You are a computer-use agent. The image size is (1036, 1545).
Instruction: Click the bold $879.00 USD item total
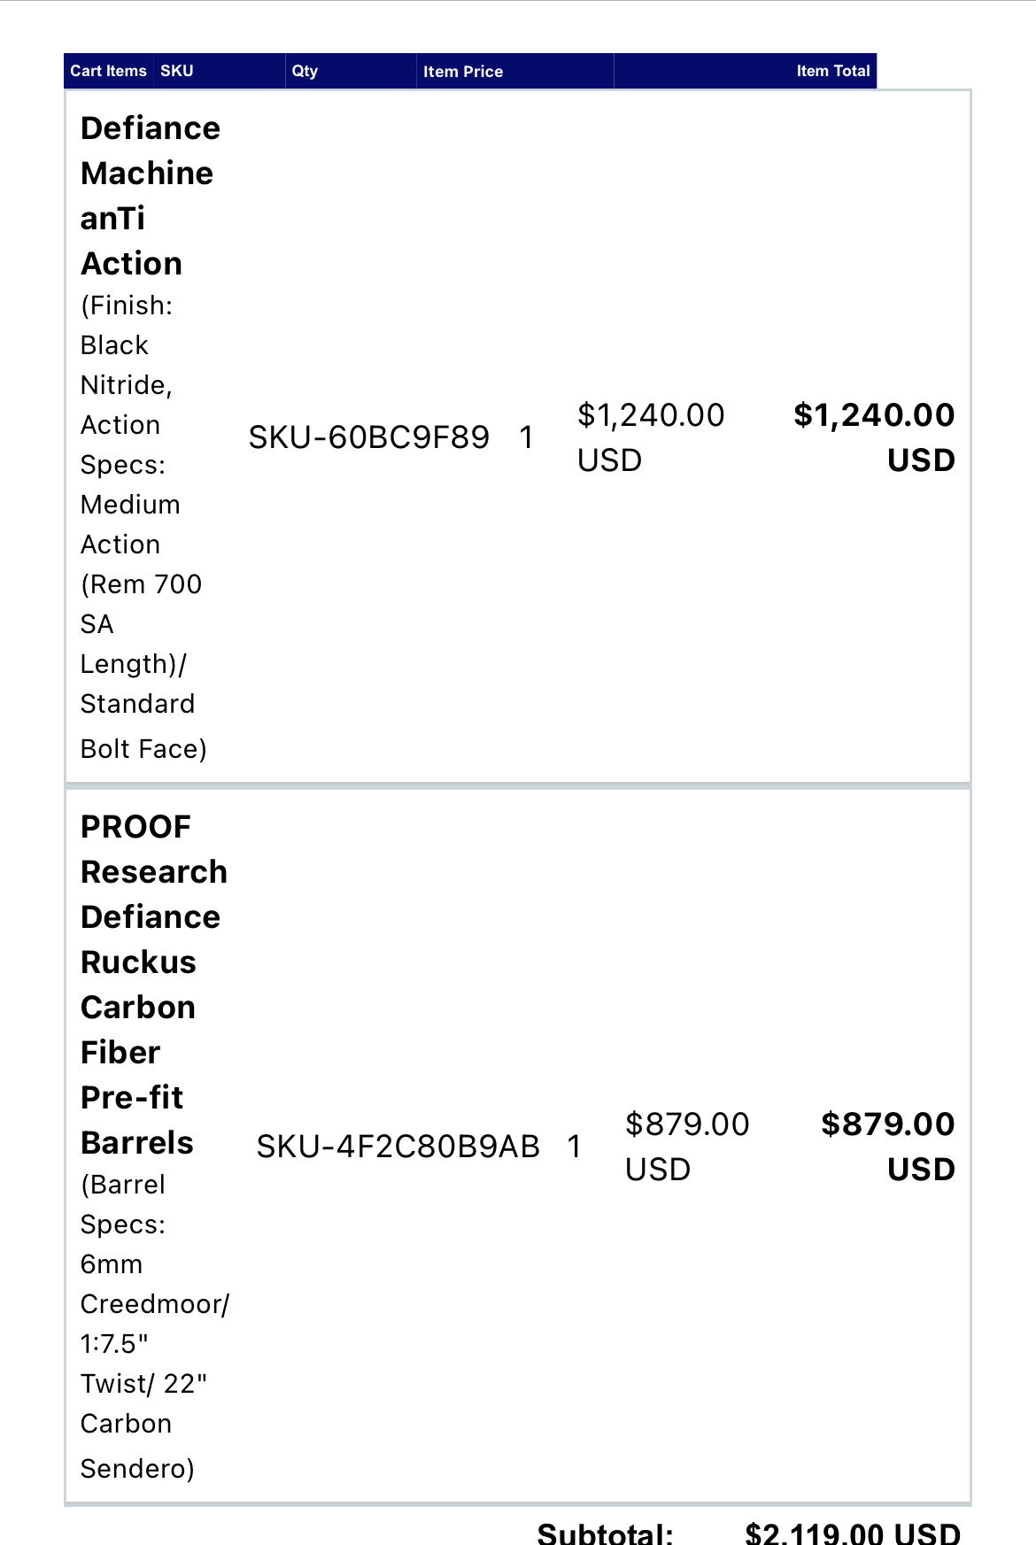888,1147
